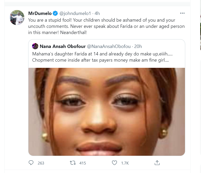The image size is (201, 173).
Task: Like the tweet with the heart icon
Action: pos(114,163)
